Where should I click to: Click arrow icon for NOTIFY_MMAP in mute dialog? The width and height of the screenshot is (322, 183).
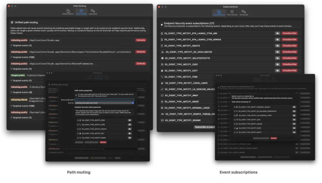point(129,138)
